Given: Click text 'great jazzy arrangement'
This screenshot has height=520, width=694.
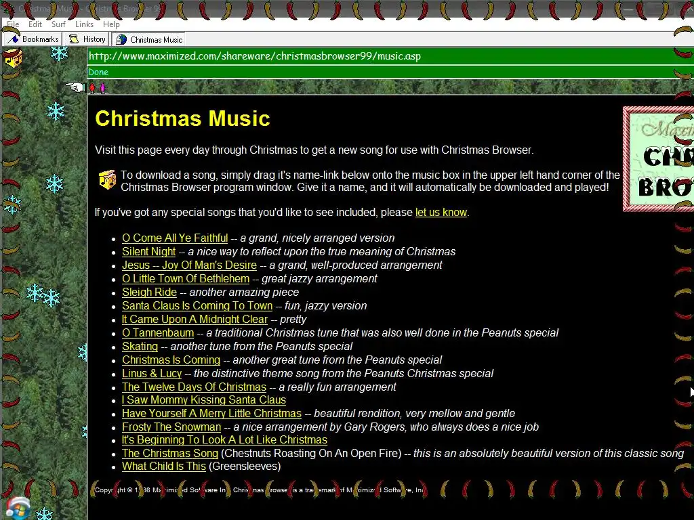Looking at the screenshot, I should pos(319,278).
